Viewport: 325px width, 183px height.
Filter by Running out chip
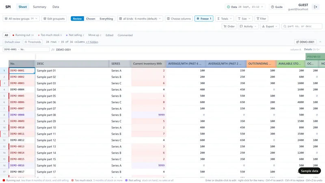[x=23, y=35]
